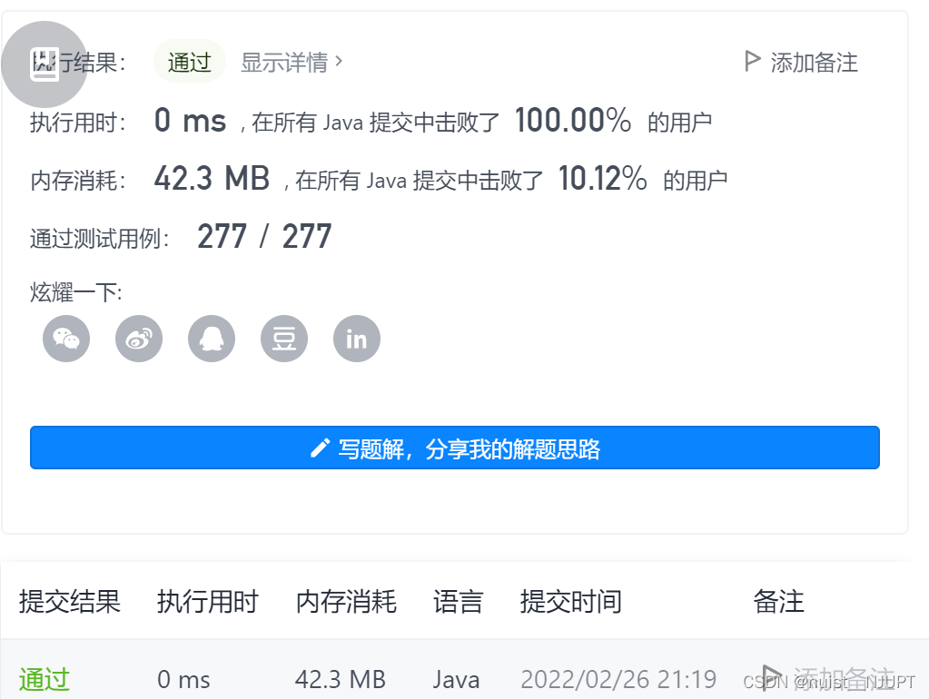Image resolution: width=929 pixels, height=699 pixels.
Task: Share result via Weibo icon
Action: (x=138, y=338)
